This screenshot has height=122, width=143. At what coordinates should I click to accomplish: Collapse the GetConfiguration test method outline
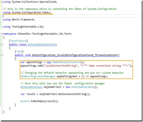click(x=2, y=55)
